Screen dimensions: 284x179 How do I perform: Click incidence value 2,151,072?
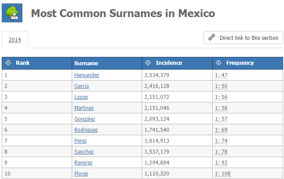[x=157, y=97]
